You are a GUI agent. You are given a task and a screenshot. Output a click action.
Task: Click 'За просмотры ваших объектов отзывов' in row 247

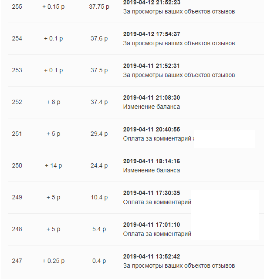(179, 266)
